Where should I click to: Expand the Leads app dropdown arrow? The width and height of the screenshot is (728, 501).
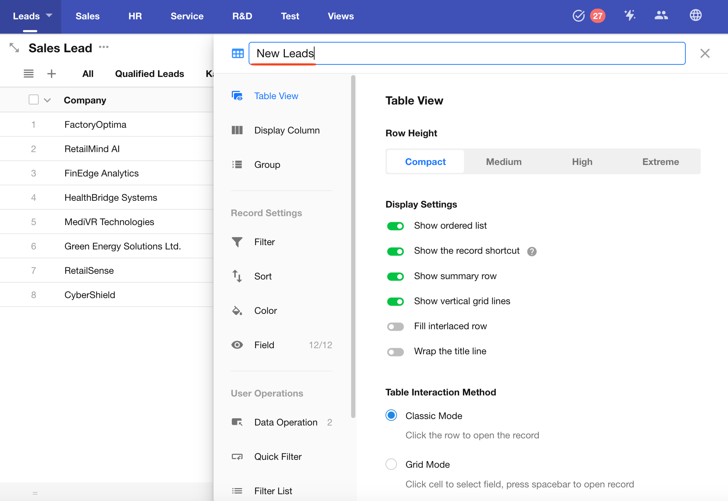click(x=49, y=15)
